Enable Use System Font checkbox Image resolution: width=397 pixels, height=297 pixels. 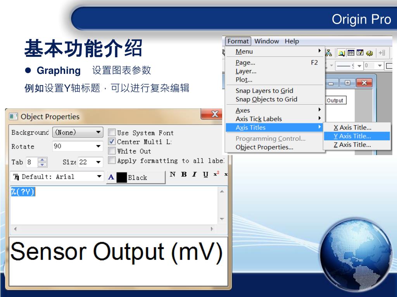coord(112,132)
